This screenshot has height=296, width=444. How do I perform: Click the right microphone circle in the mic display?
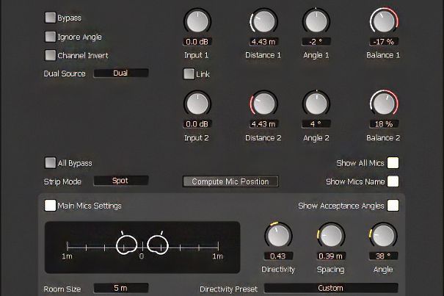(158, 243)
